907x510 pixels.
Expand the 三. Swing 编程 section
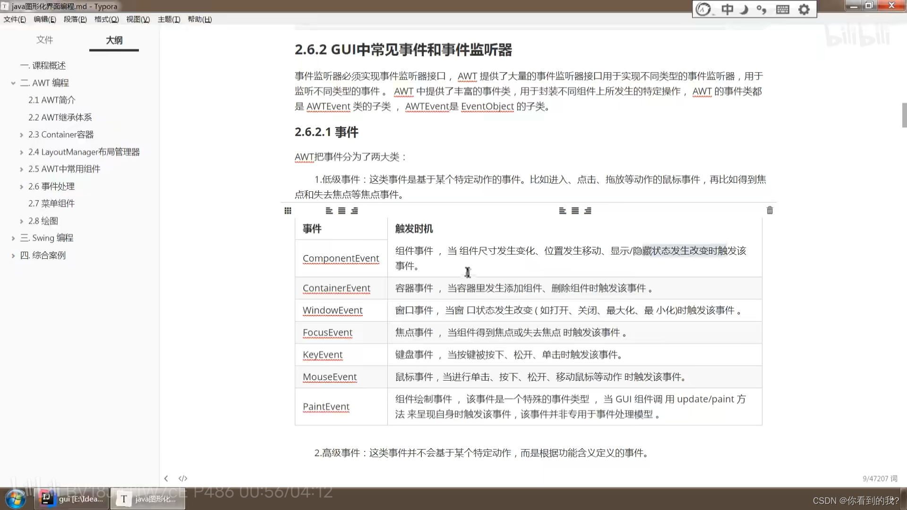[x=13, y=238]
